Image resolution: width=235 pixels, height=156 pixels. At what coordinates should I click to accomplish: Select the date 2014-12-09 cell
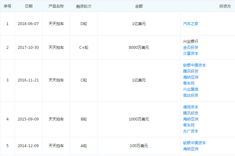pyautogui.click(x=28, y=146)
